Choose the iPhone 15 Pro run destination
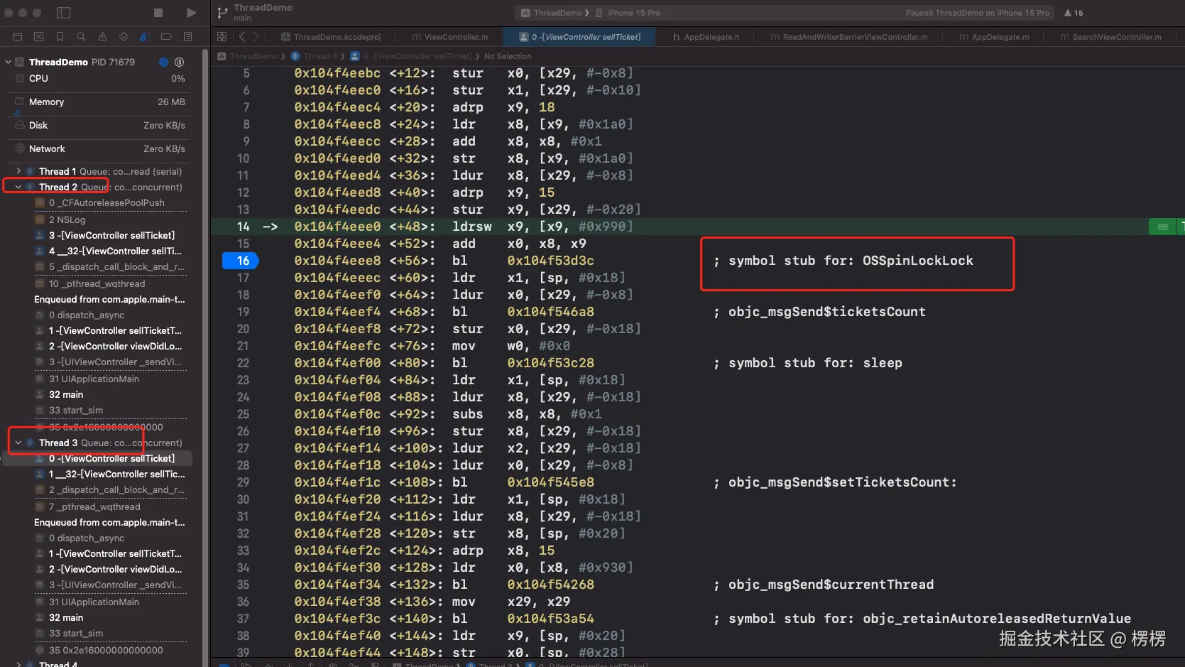Screen dimensions: 1185x667 coord(628,13)
